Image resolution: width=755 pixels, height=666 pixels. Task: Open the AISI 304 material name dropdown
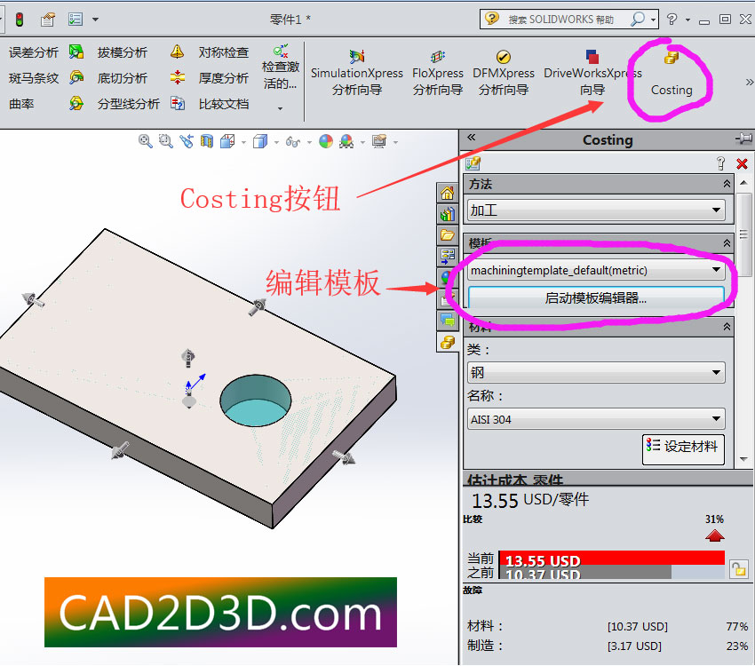(x=596, y=419)
